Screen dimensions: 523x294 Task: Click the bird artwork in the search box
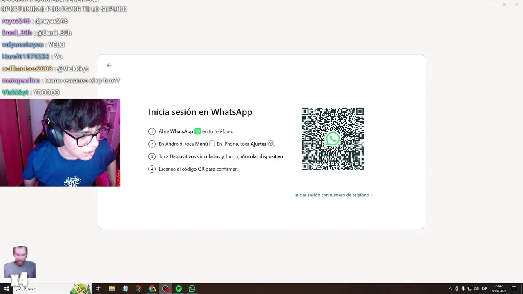point(80,289)
